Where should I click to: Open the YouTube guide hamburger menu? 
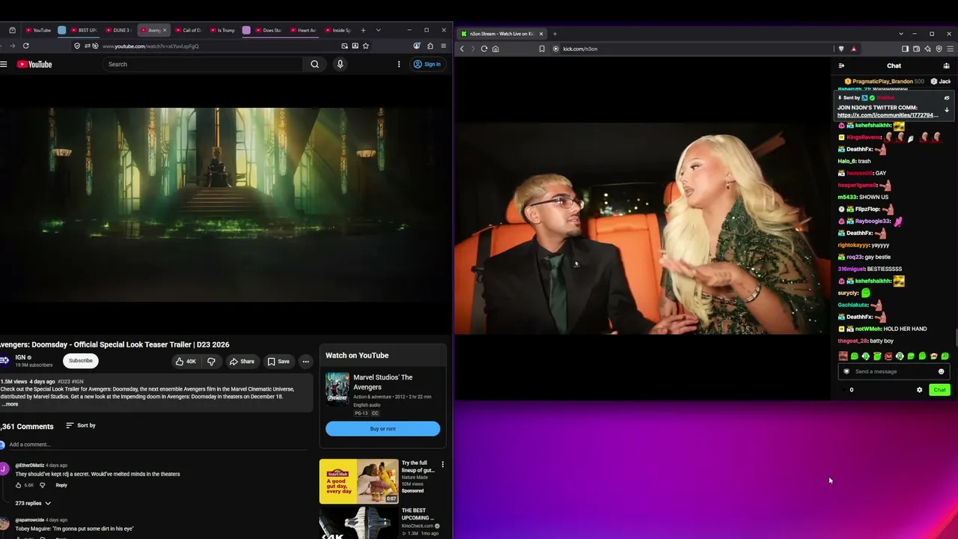click(x=4, y=64)
